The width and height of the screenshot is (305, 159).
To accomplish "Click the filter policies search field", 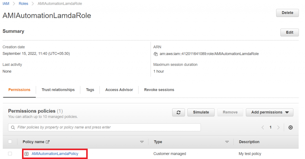I will click(107, 127).
